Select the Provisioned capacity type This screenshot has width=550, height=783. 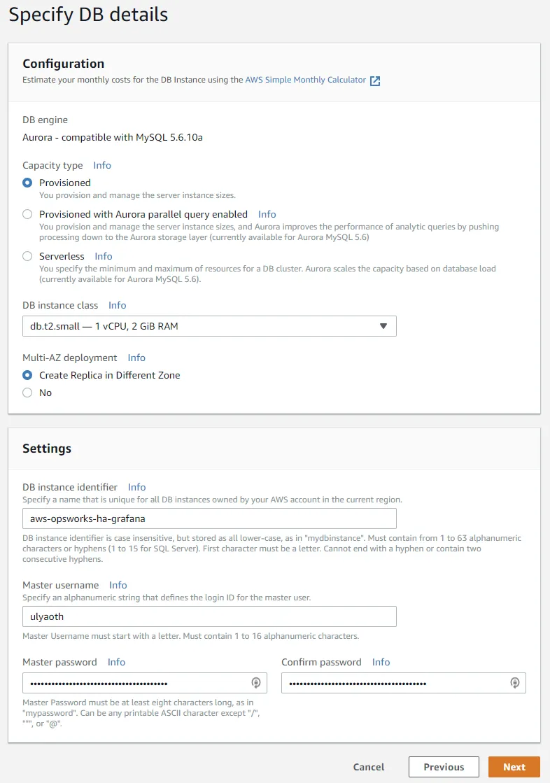point(27,183)
